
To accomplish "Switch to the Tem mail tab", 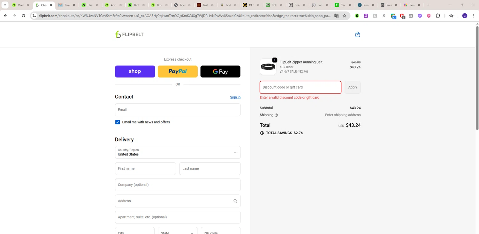I will 66,5.
